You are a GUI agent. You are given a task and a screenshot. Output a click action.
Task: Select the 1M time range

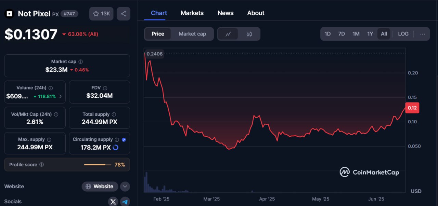[x=356, y=34]
